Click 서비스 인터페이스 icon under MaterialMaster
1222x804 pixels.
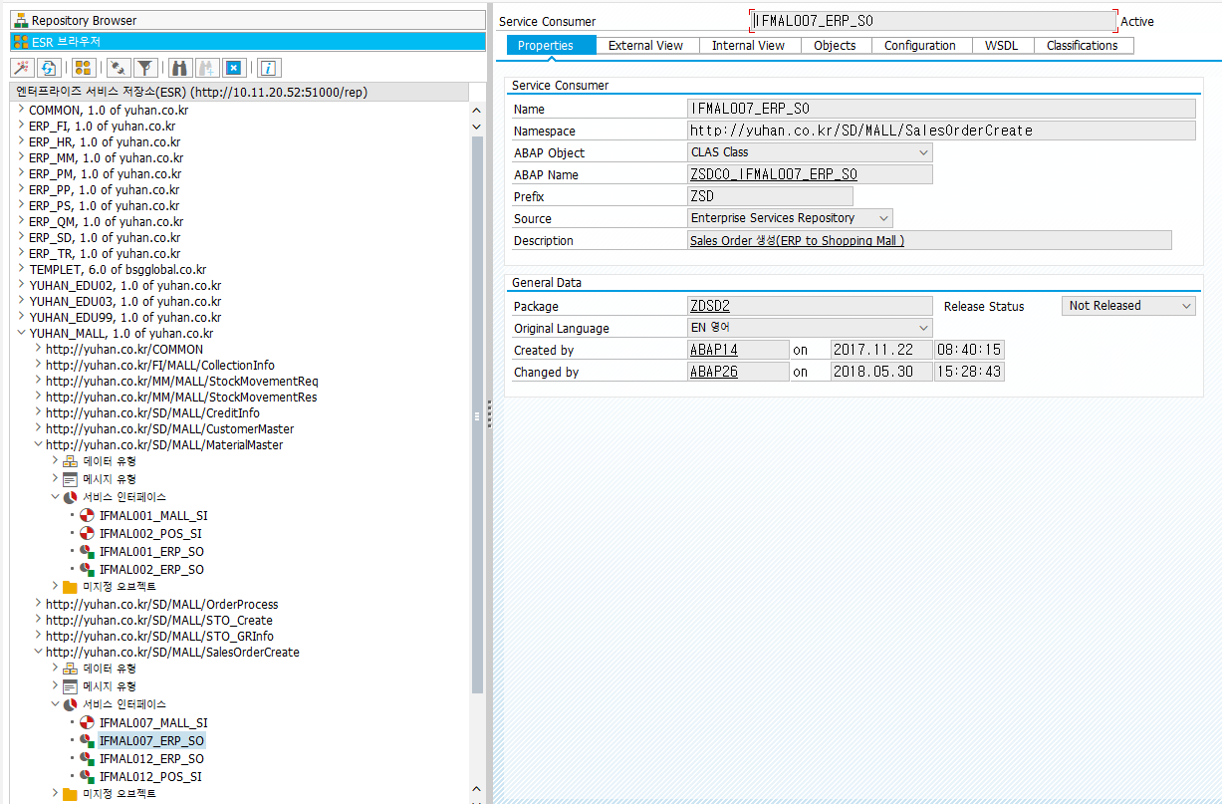(x=70, y=497)
